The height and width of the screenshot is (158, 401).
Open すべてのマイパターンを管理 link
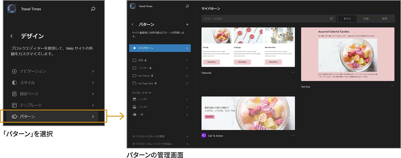(x=160, y=136)
